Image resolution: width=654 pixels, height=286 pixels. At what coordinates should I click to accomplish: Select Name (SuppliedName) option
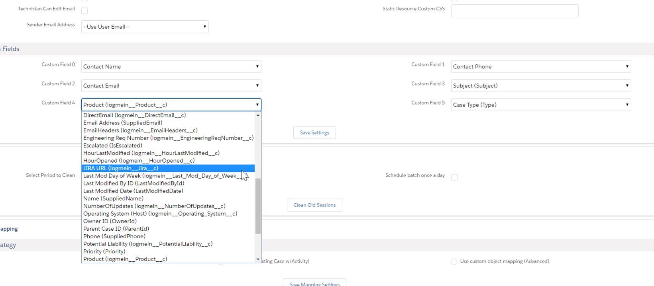pyautogui.click(x=168, y=198)
